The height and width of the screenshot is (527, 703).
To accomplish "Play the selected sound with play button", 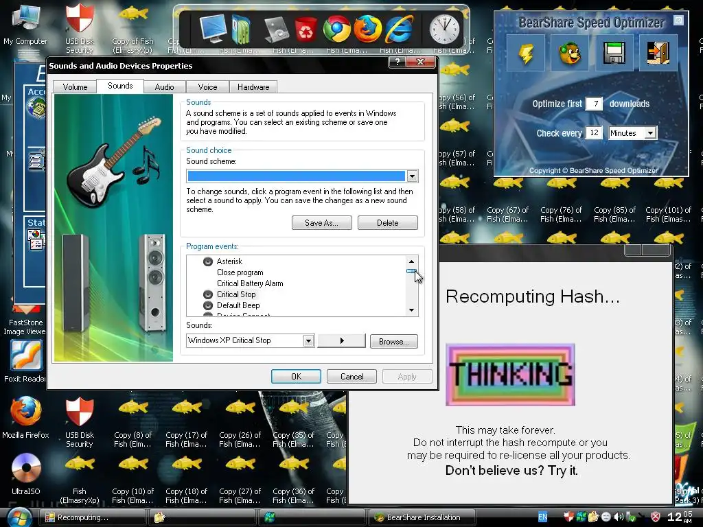I will 342,340.
